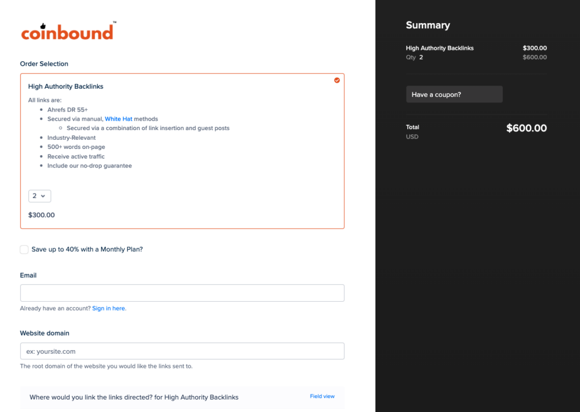The width and height of the screenshot is (580, 412).
Task: Focus the Email input field
Action: click(182, 293)
